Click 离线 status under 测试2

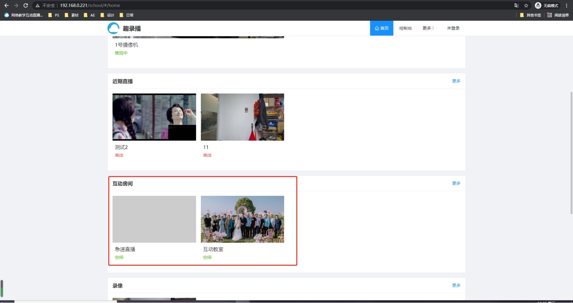click(119, 155)
